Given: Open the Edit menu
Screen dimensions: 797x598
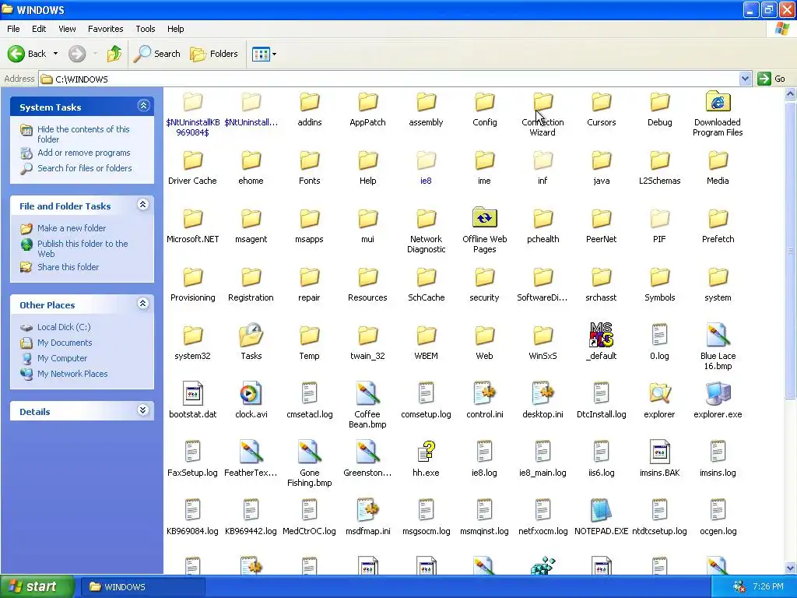Looking at the screenshot, I should pyautogui.click(x=39, y=29).
